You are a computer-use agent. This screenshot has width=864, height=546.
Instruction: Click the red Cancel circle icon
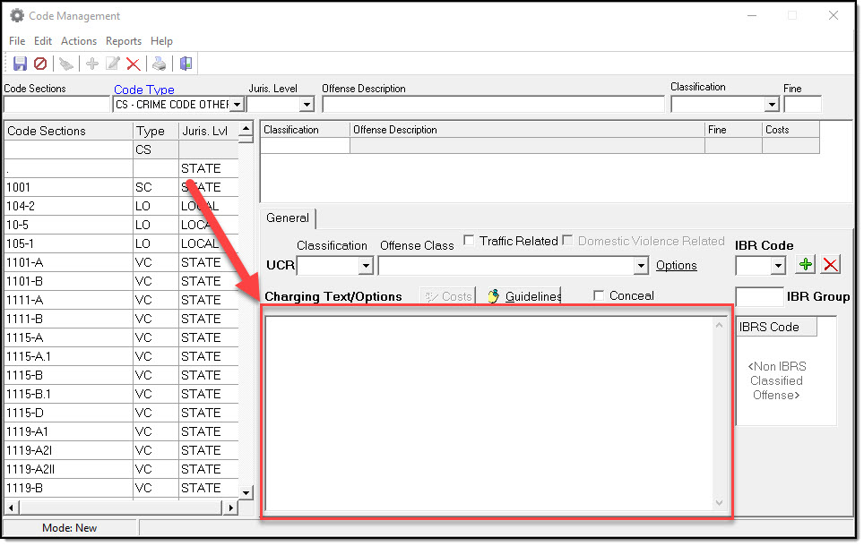tap(40, 64)
